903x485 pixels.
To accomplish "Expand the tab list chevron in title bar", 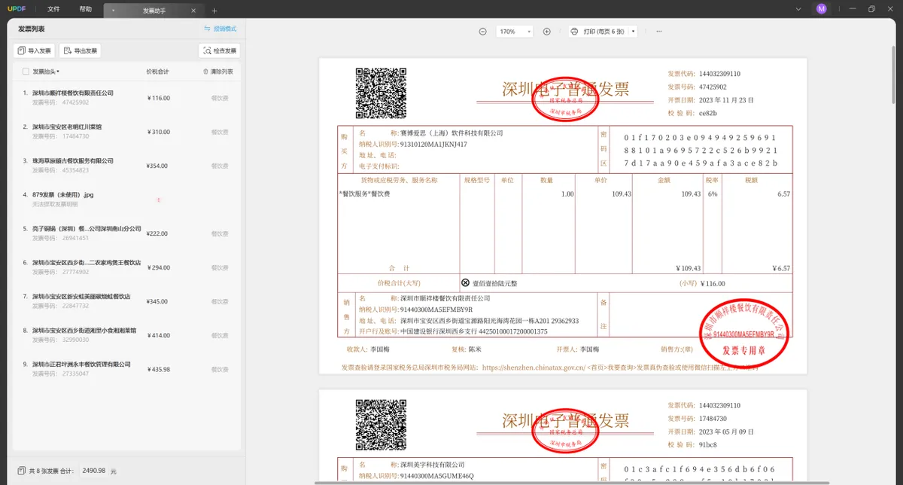I will click(798, 9).
